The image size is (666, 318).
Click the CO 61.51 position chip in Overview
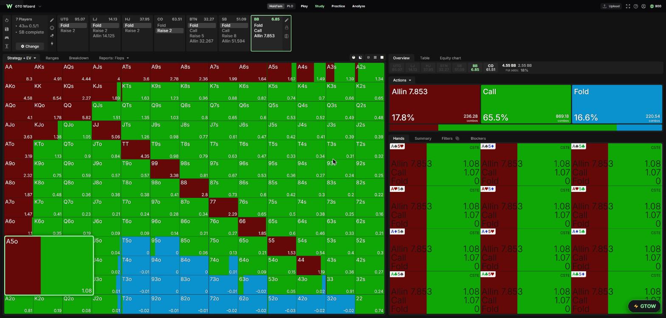491,68
